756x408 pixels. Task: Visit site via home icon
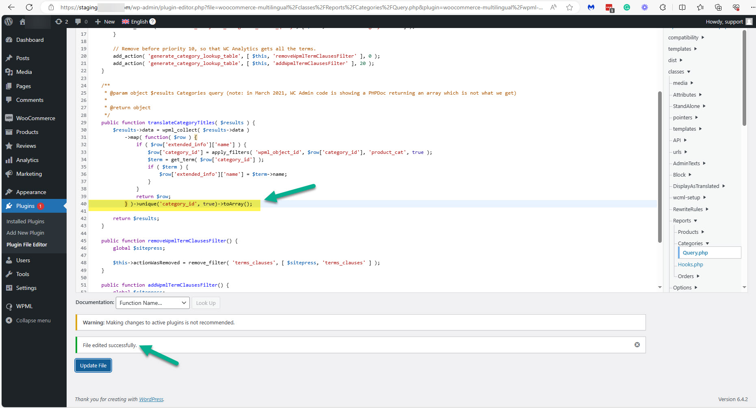click(x=22, y=22)
